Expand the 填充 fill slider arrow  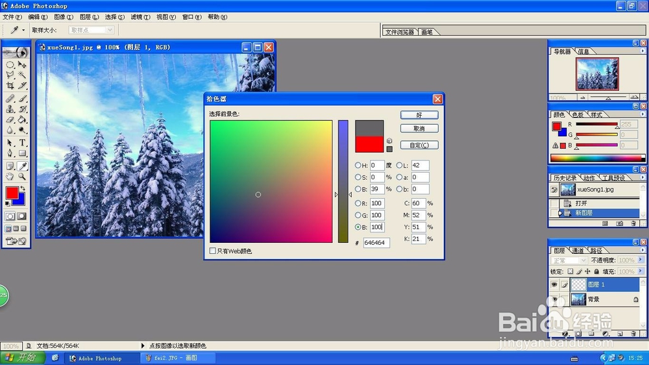pyautogui.click(x=641, y=271)
